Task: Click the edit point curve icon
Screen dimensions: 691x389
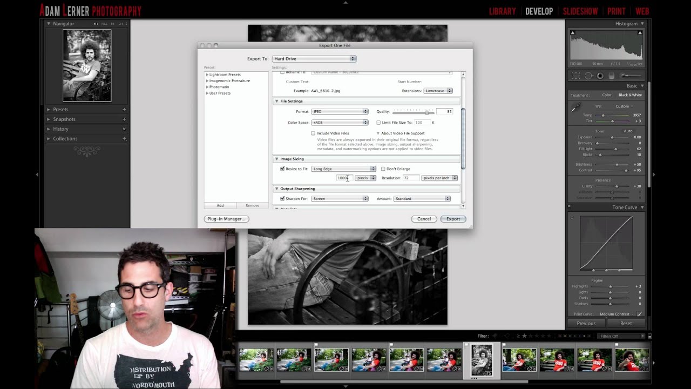Action: (x=640, y=314)
